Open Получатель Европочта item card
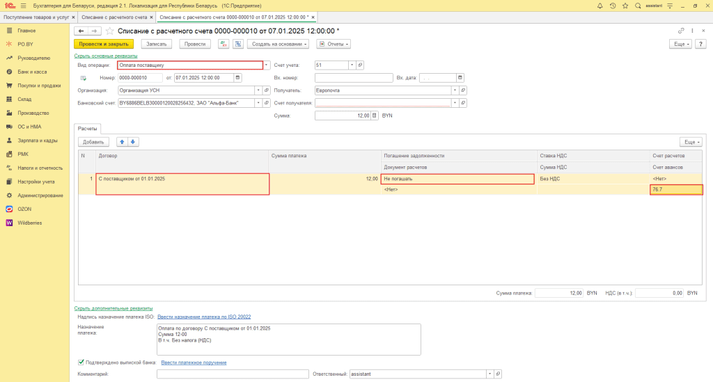Screen dimensions: 713x382 tap(463, 90)
